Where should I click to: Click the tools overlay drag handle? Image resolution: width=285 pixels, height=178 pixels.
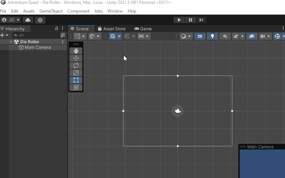tap(76, 44)
